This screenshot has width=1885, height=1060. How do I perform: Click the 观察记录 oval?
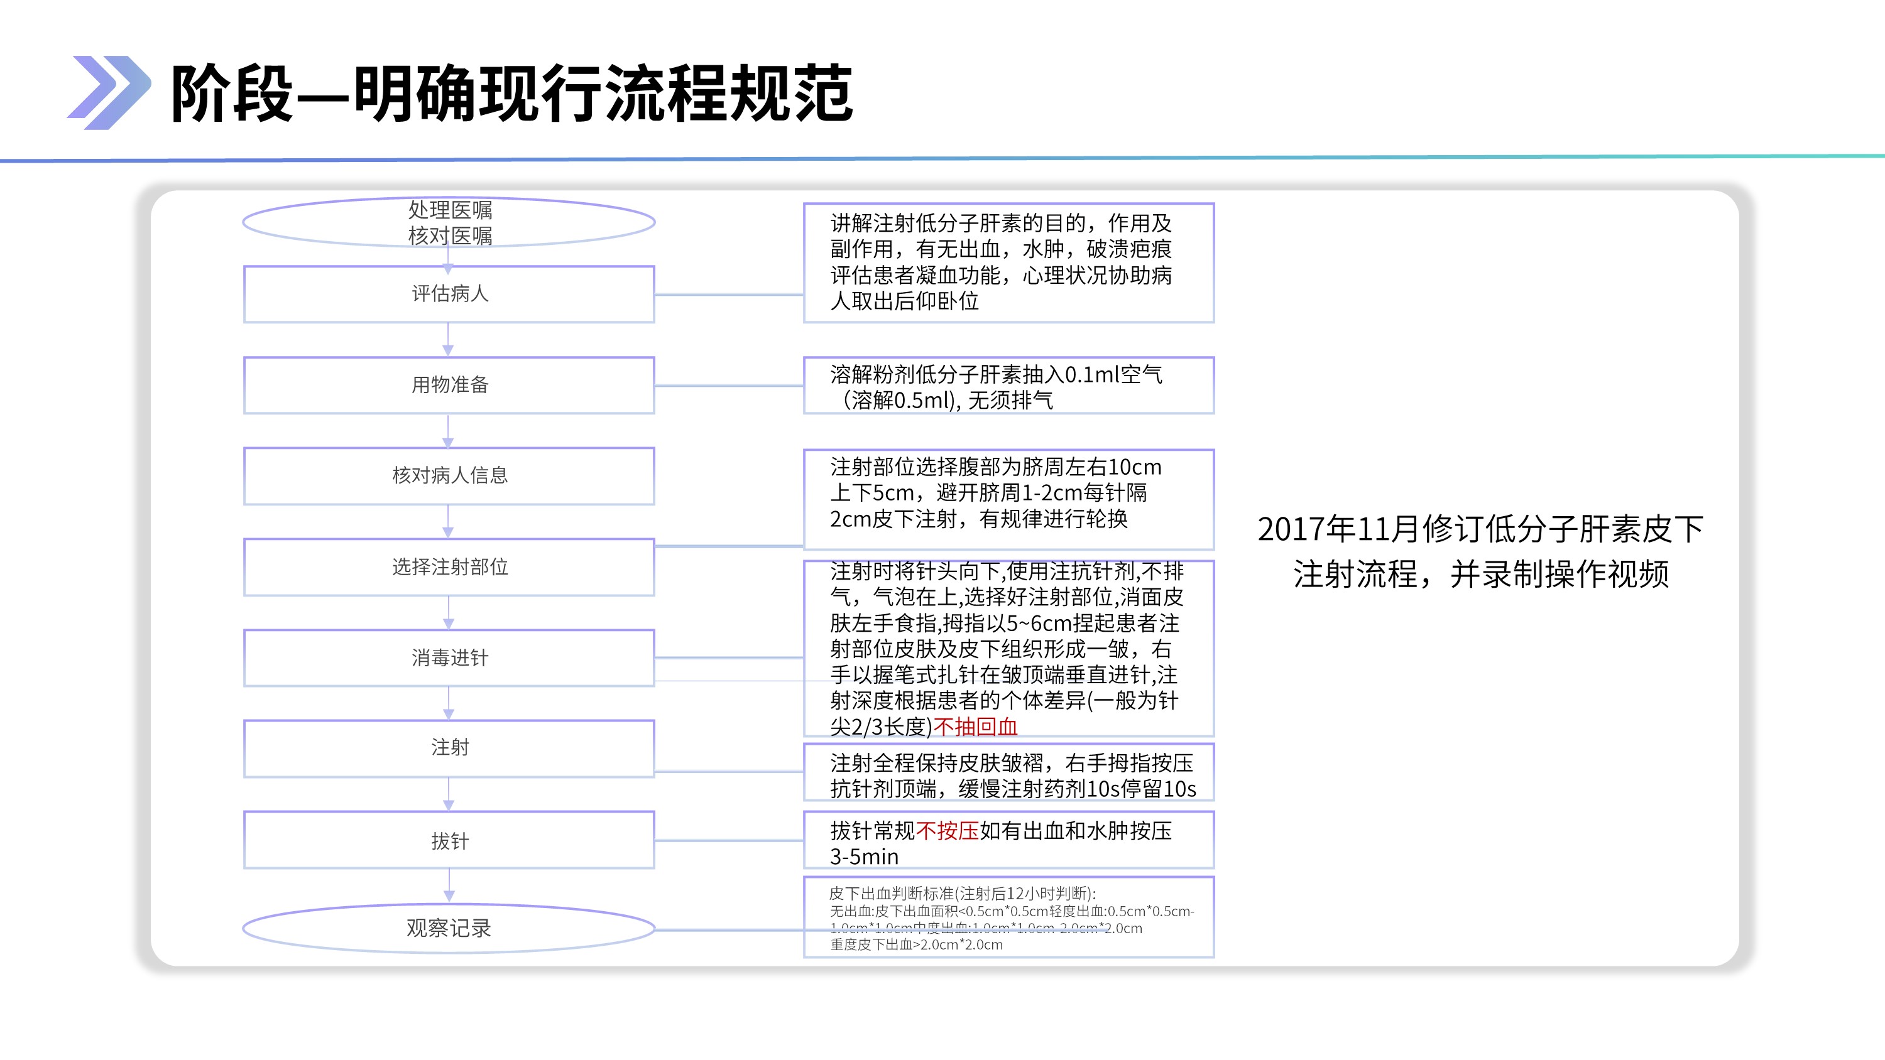tap(449, 928)
